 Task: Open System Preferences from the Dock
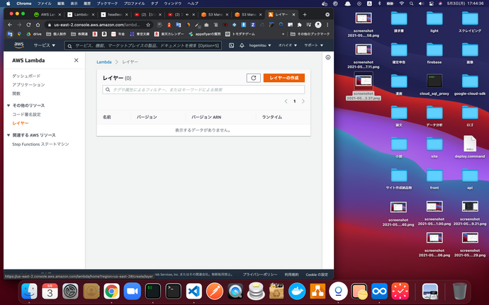click(70, 292)
